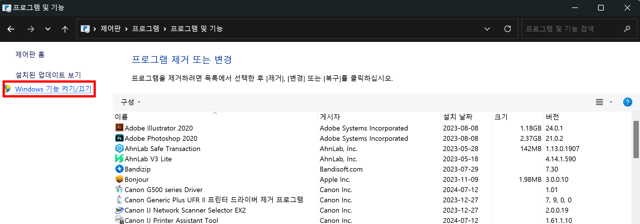Go up one level arrow

pyautogui.click(x=65, y=29)
